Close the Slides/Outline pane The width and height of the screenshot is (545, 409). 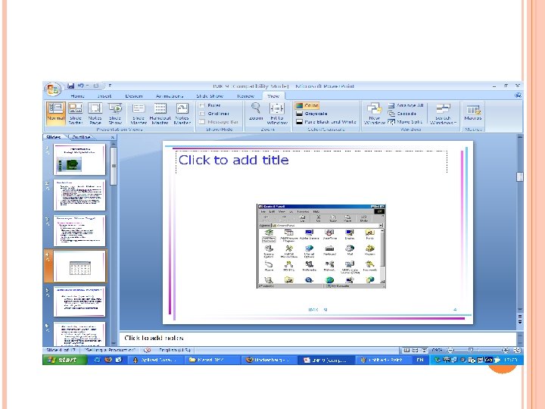point(112,137)
